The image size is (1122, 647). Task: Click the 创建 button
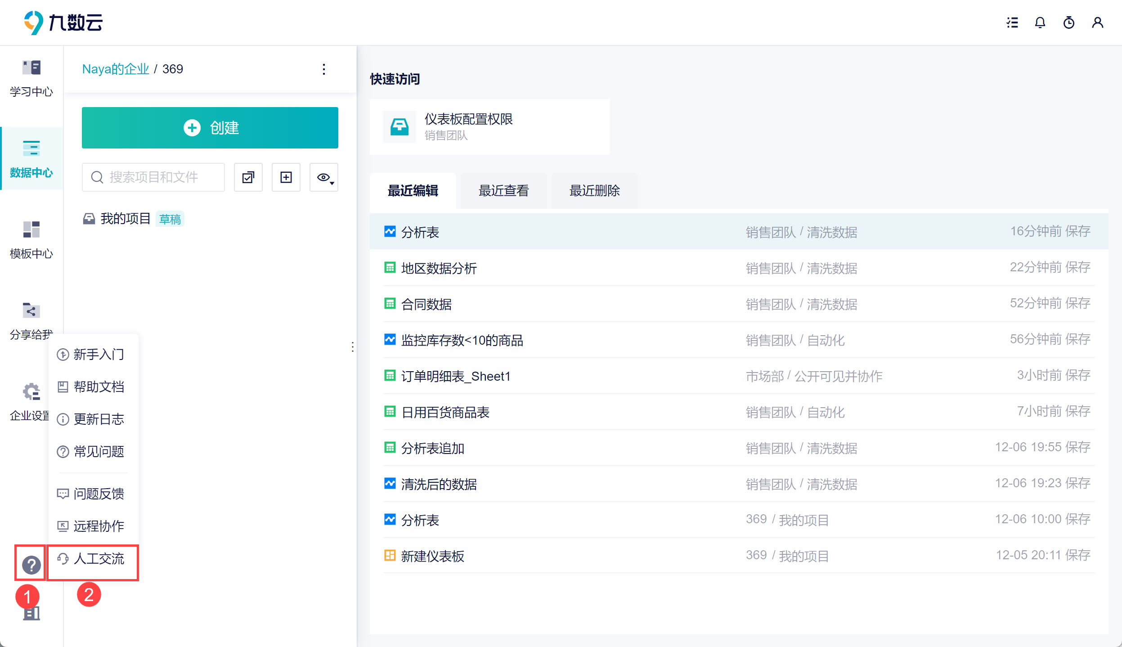tap(210, 128)
